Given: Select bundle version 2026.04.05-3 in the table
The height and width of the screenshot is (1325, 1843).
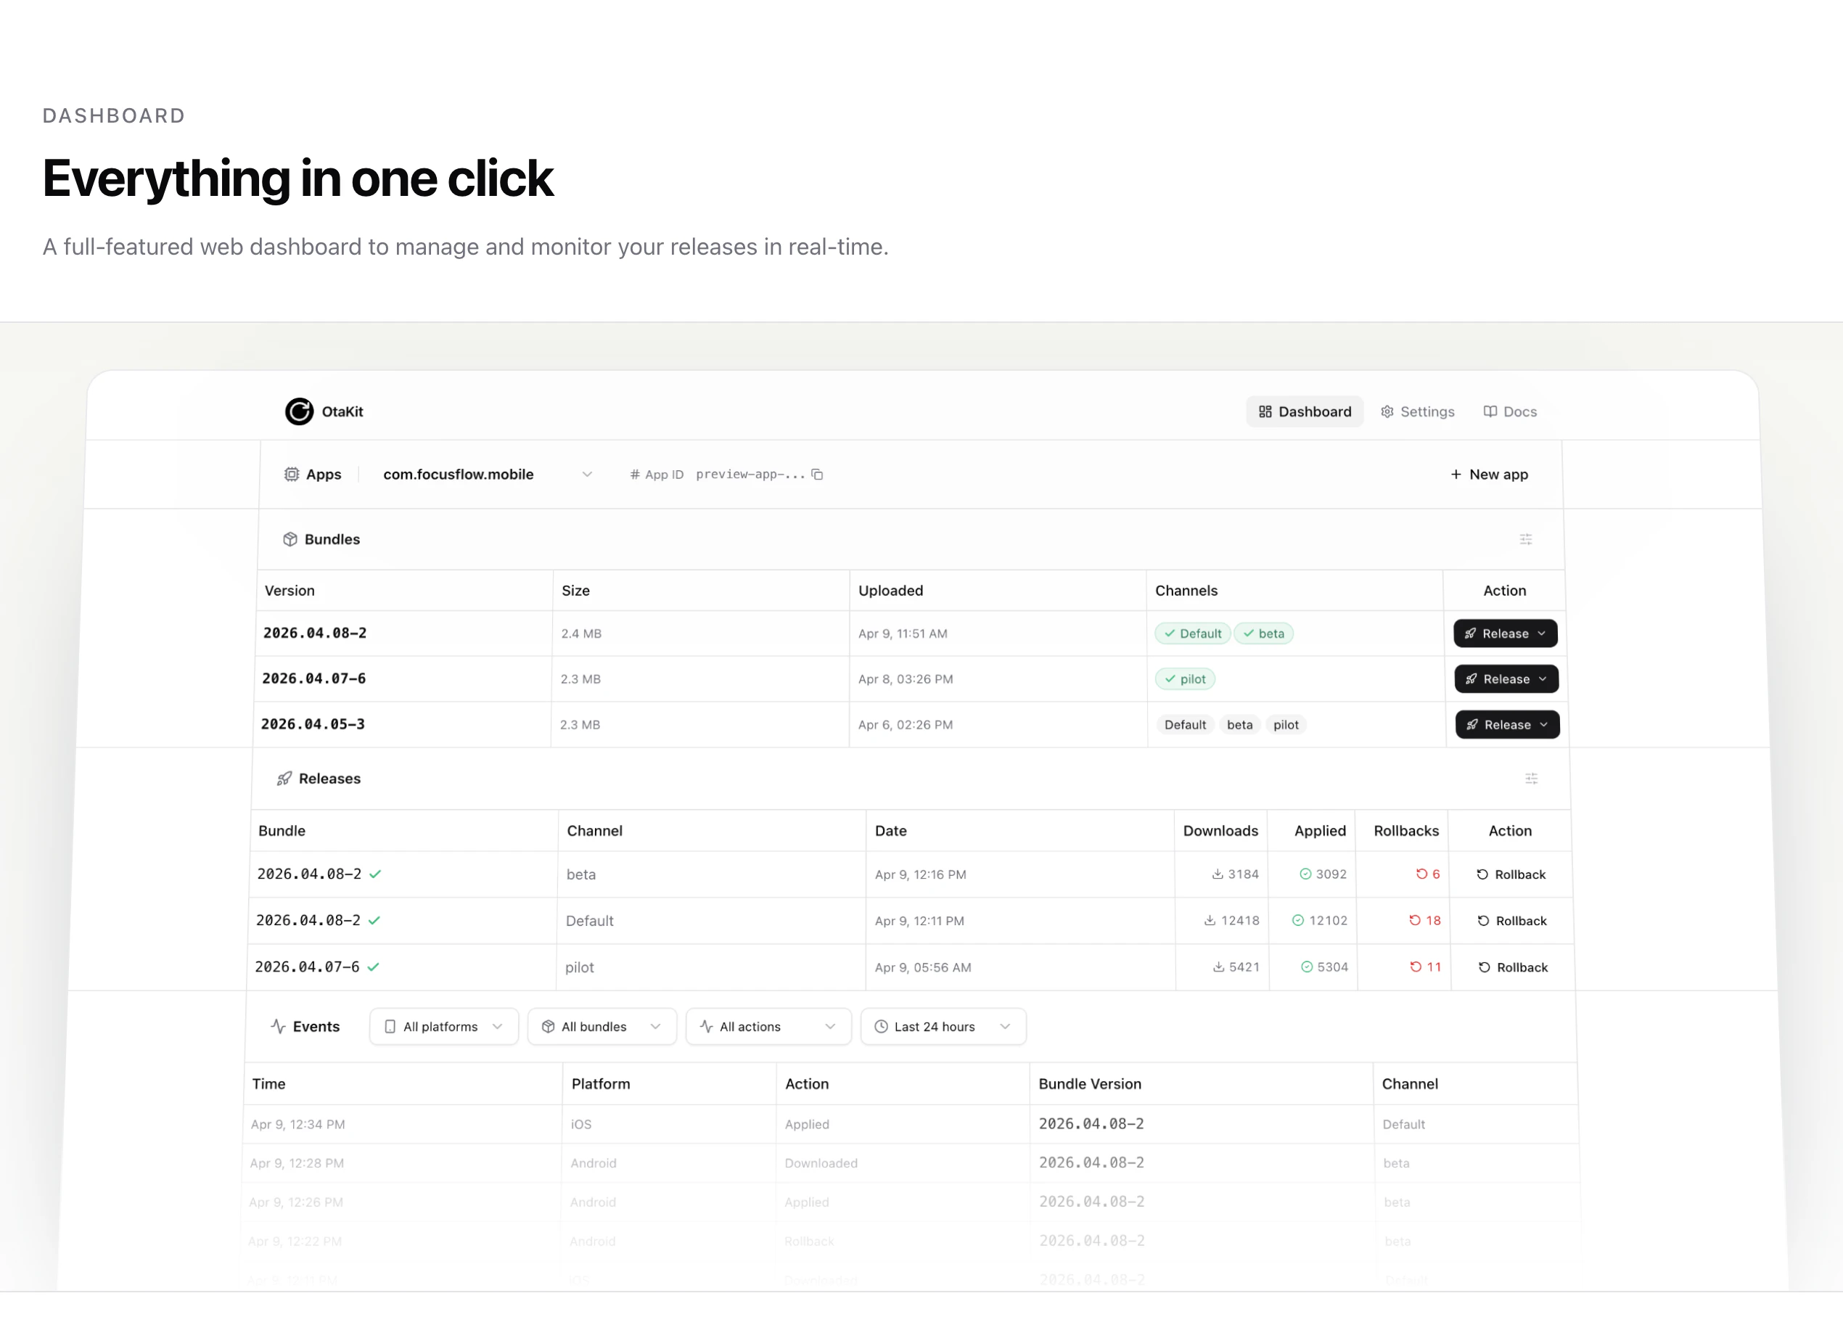Looking at the screenshot, I should click(313, 724).
